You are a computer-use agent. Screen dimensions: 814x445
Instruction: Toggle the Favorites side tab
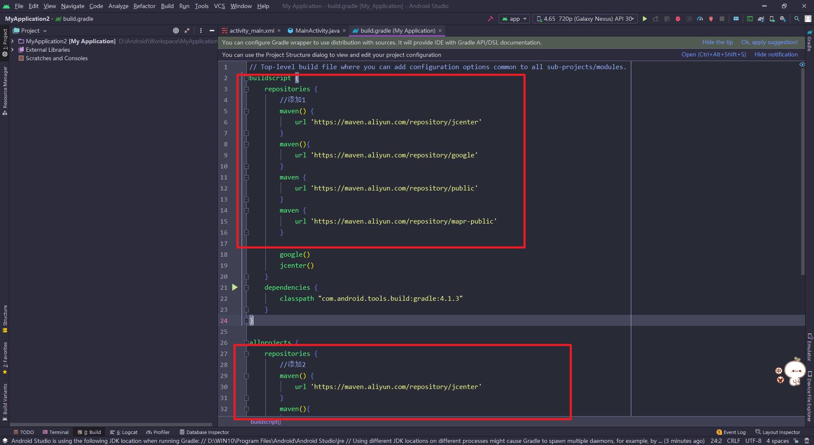tap(5, 358)
